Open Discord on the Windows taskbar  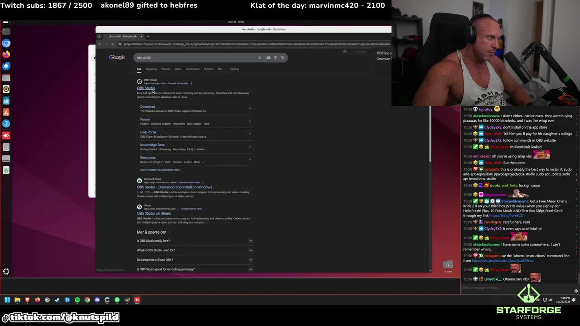click(x=97, y=300)
